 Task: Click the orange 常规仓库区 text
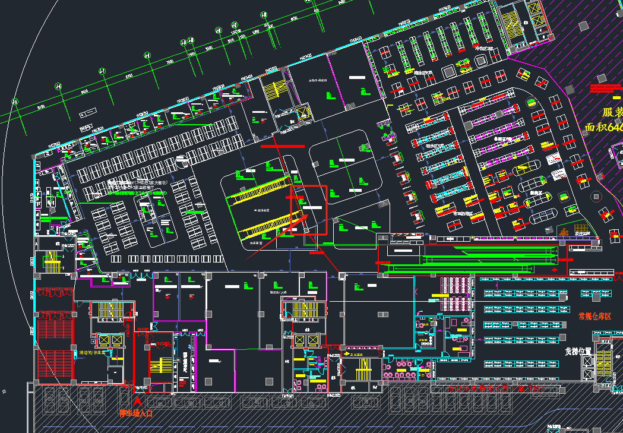(594, 315)
